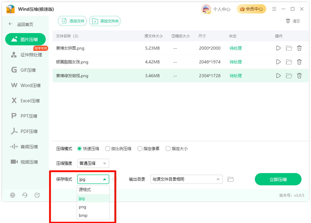
Task: Click the 添加文件夹 button
Action: tap(105, 21)
